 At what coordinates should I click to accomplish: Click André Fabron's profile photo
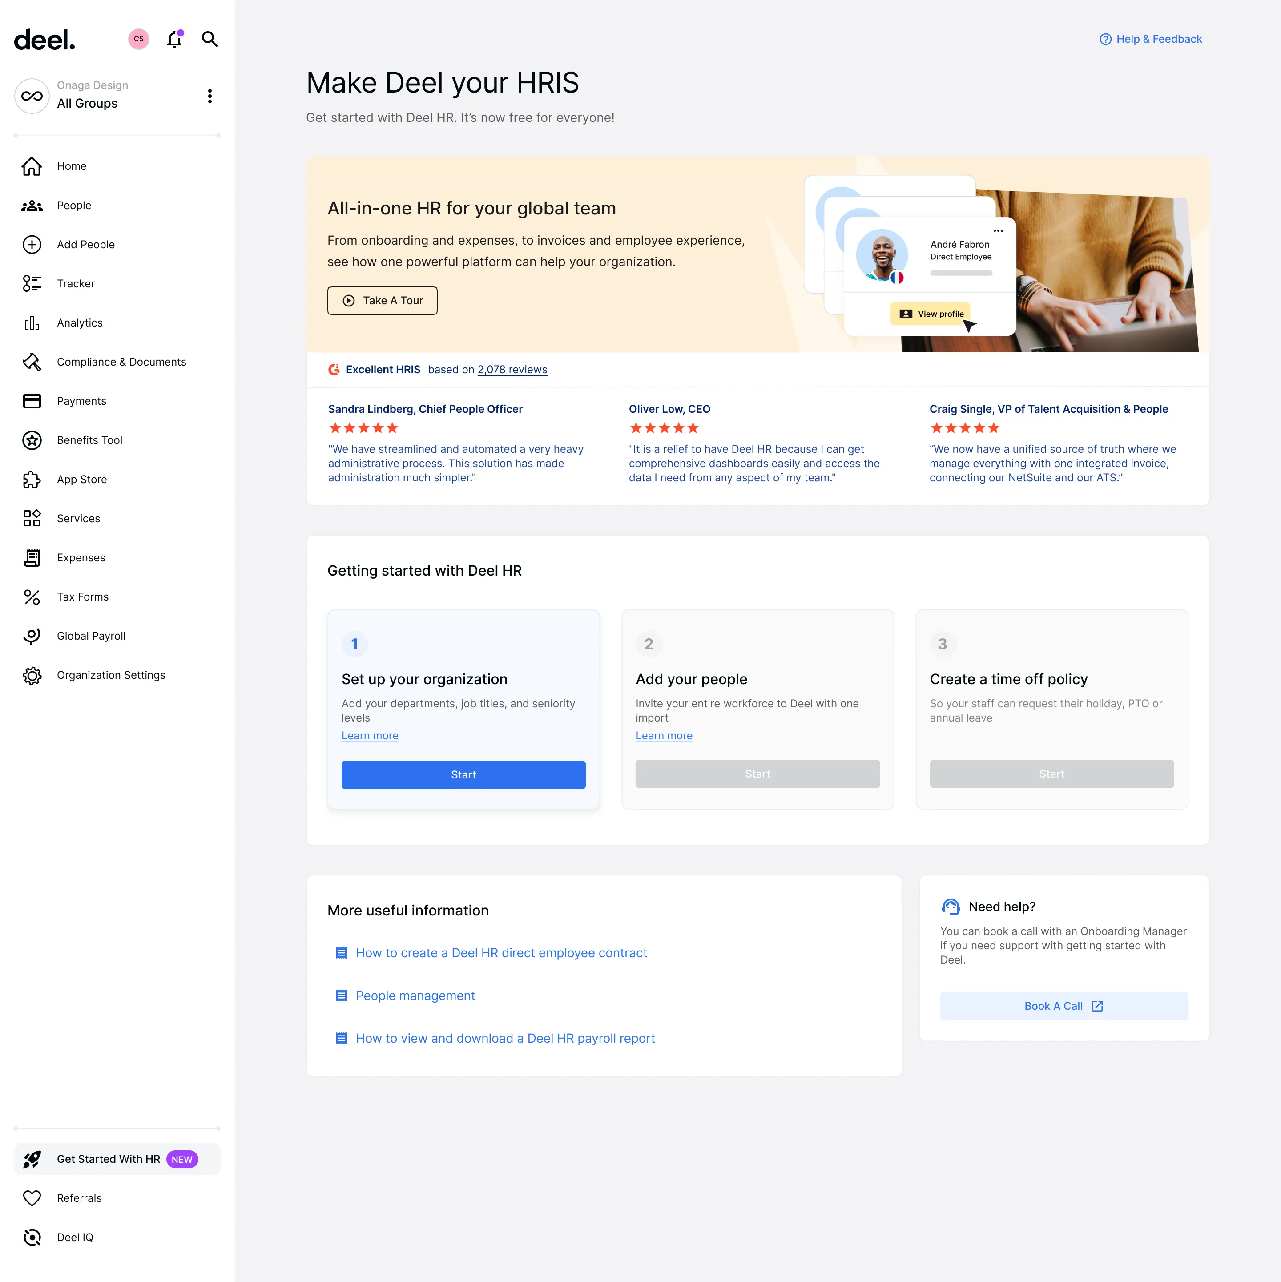pyautogui.click(x=882, y=255)
